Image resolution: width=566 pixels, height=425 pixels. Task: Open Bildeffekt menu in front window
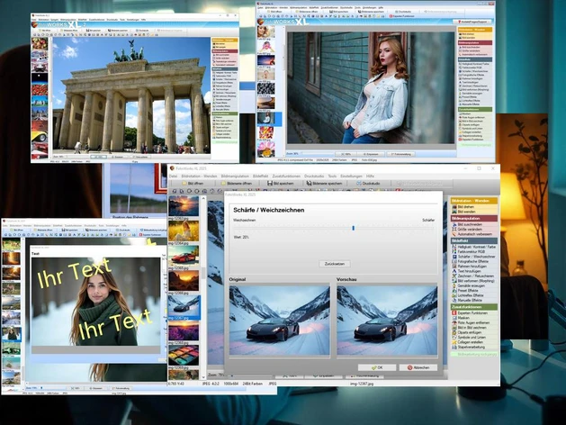point(260,176)
